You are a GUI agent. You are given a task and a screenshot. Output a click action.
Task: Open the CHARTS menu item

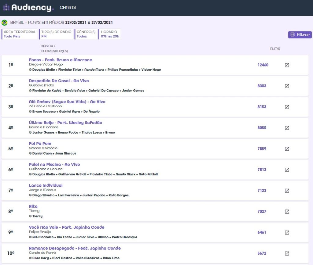tap(68, 8)
